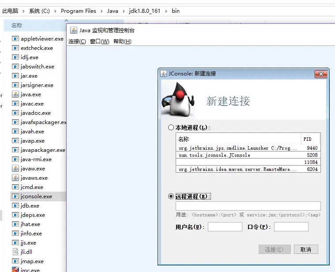This screenshot has width=335, height=272.
Task: Open the 连接(C) menu
Action: tap(77, 42)
